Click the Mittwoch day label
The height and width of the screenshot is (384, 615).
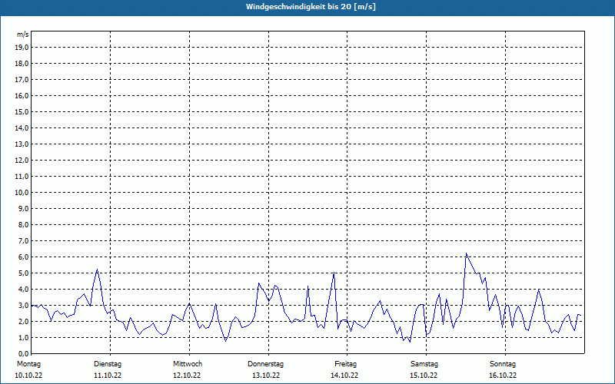click(x=188, y=364)
